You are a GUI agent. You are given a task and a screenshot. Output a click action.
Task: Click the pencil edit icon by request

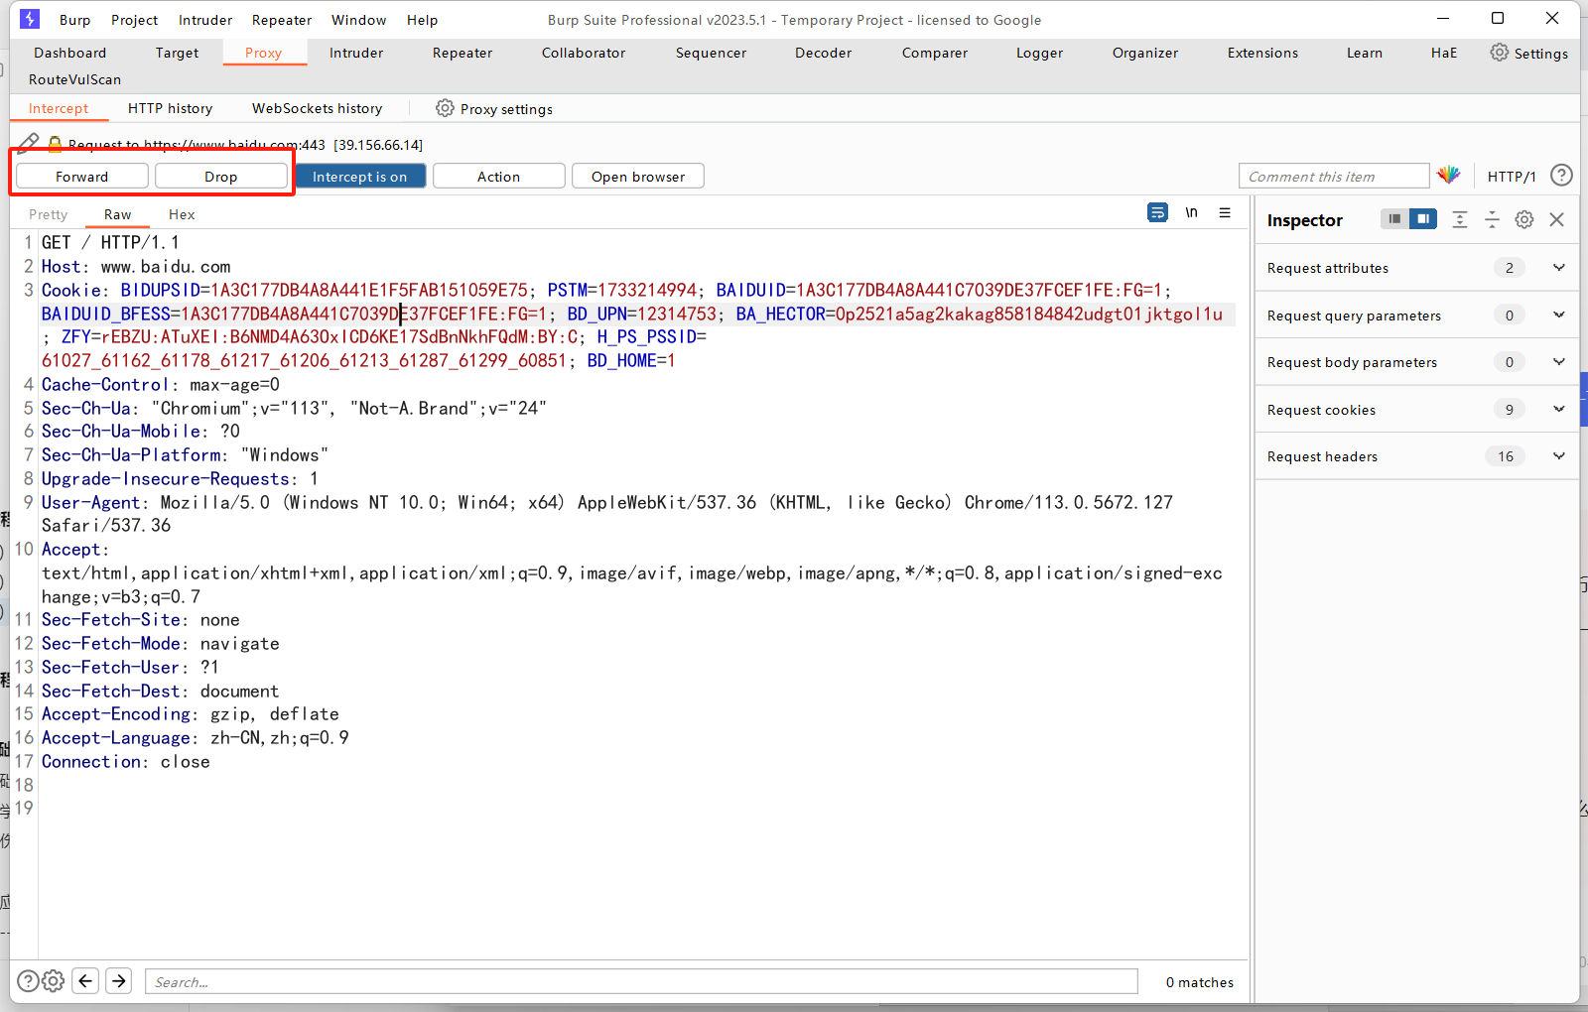pos(29,144)
